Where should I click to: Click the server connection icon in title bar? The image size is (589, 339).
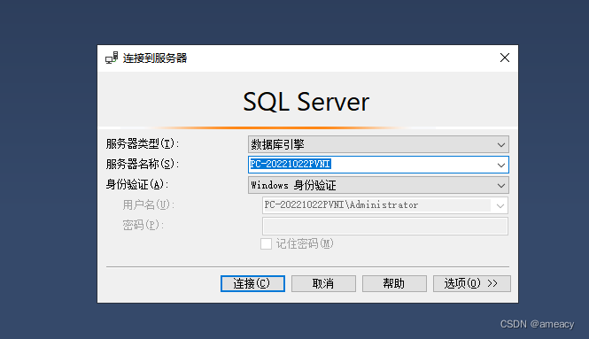tap(112, 58)
